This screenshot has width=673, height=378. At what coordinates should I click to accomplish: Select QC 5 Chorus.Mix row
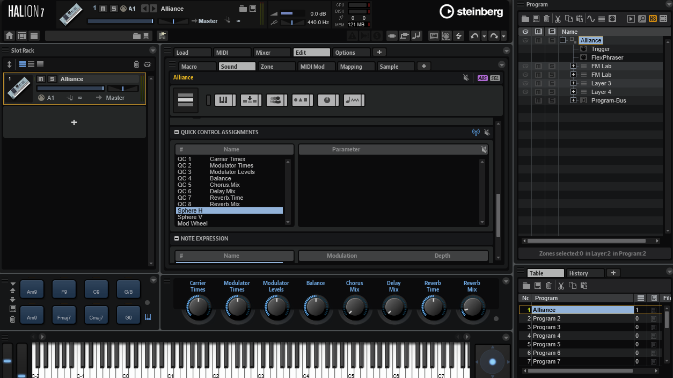[229, 185]
